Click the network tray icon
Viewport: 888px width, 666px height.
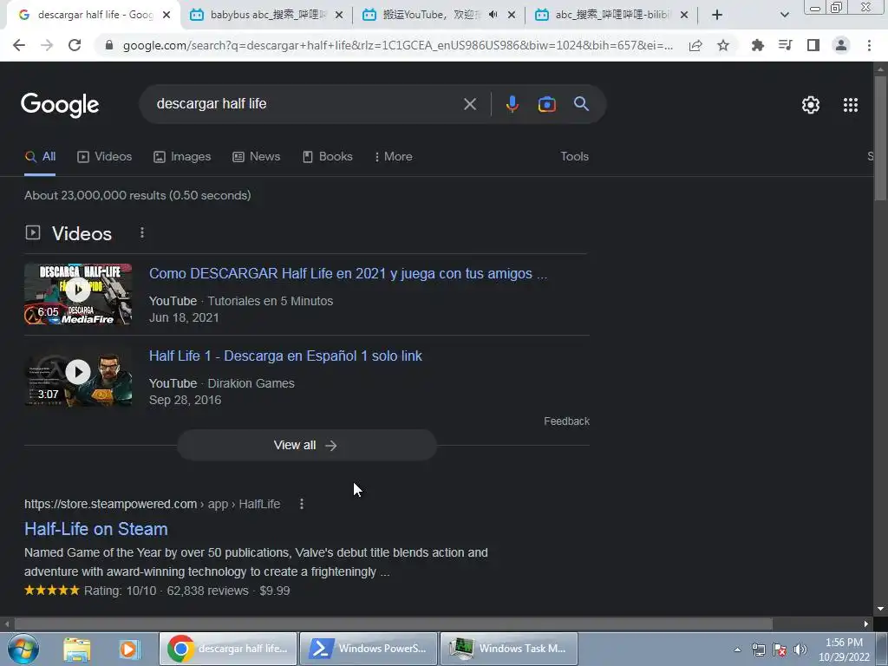click(x=758, y=650)
